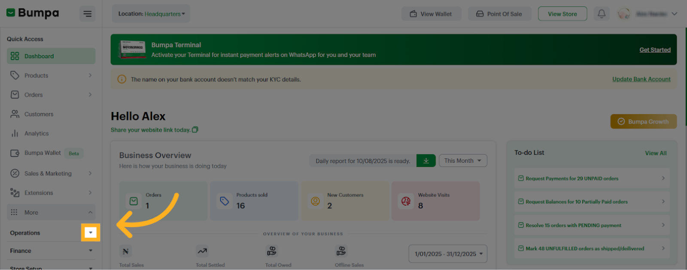Click the View Store button
This screenshot has height=270, width=687.
562,14
